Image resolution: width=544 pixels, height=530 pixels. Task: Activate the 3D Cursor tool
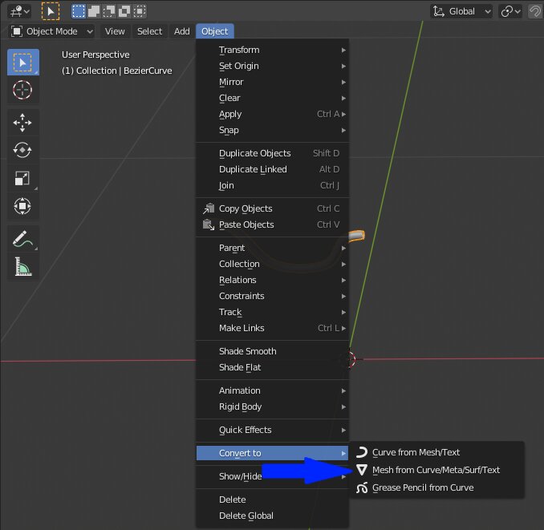[22, 90]
